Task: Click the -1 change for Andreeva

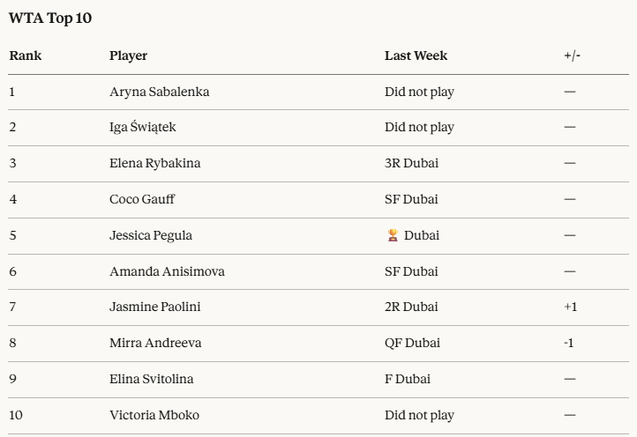Action: (x=568, y=343)
